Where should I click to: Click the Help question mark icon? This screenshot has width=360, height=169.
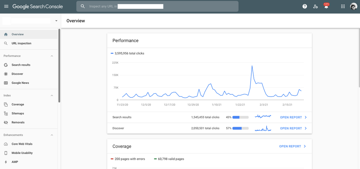click(x=305, y=7)
